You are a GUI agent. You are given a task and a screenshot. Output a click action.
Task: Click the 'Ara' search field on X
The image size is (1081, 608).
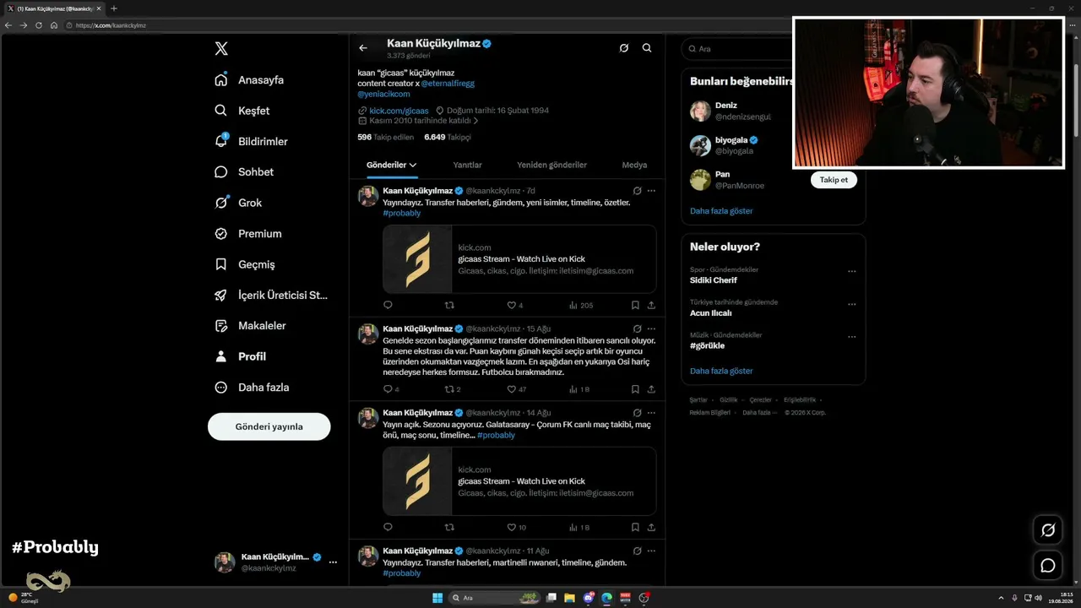[773, 49]
